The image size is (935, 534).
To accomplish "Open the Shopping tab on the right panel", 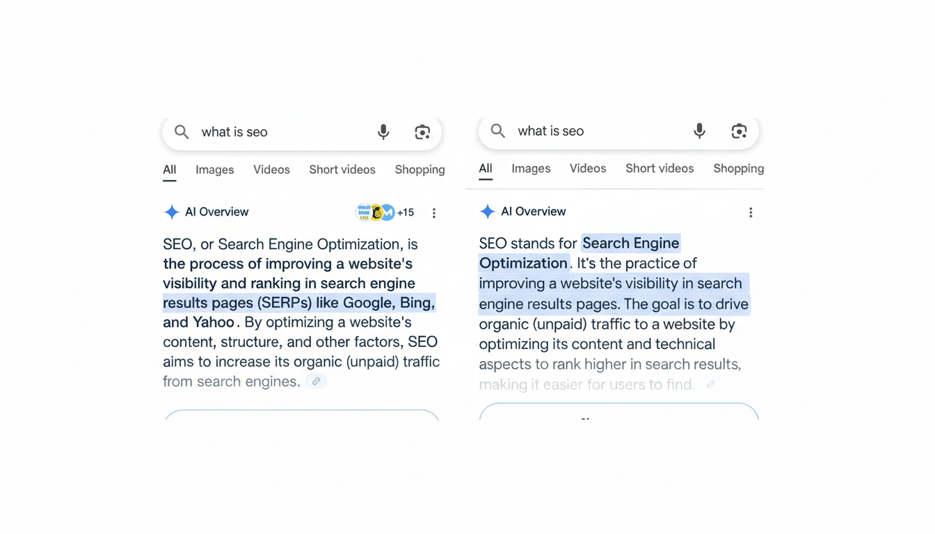I will [x=738, y=168].
